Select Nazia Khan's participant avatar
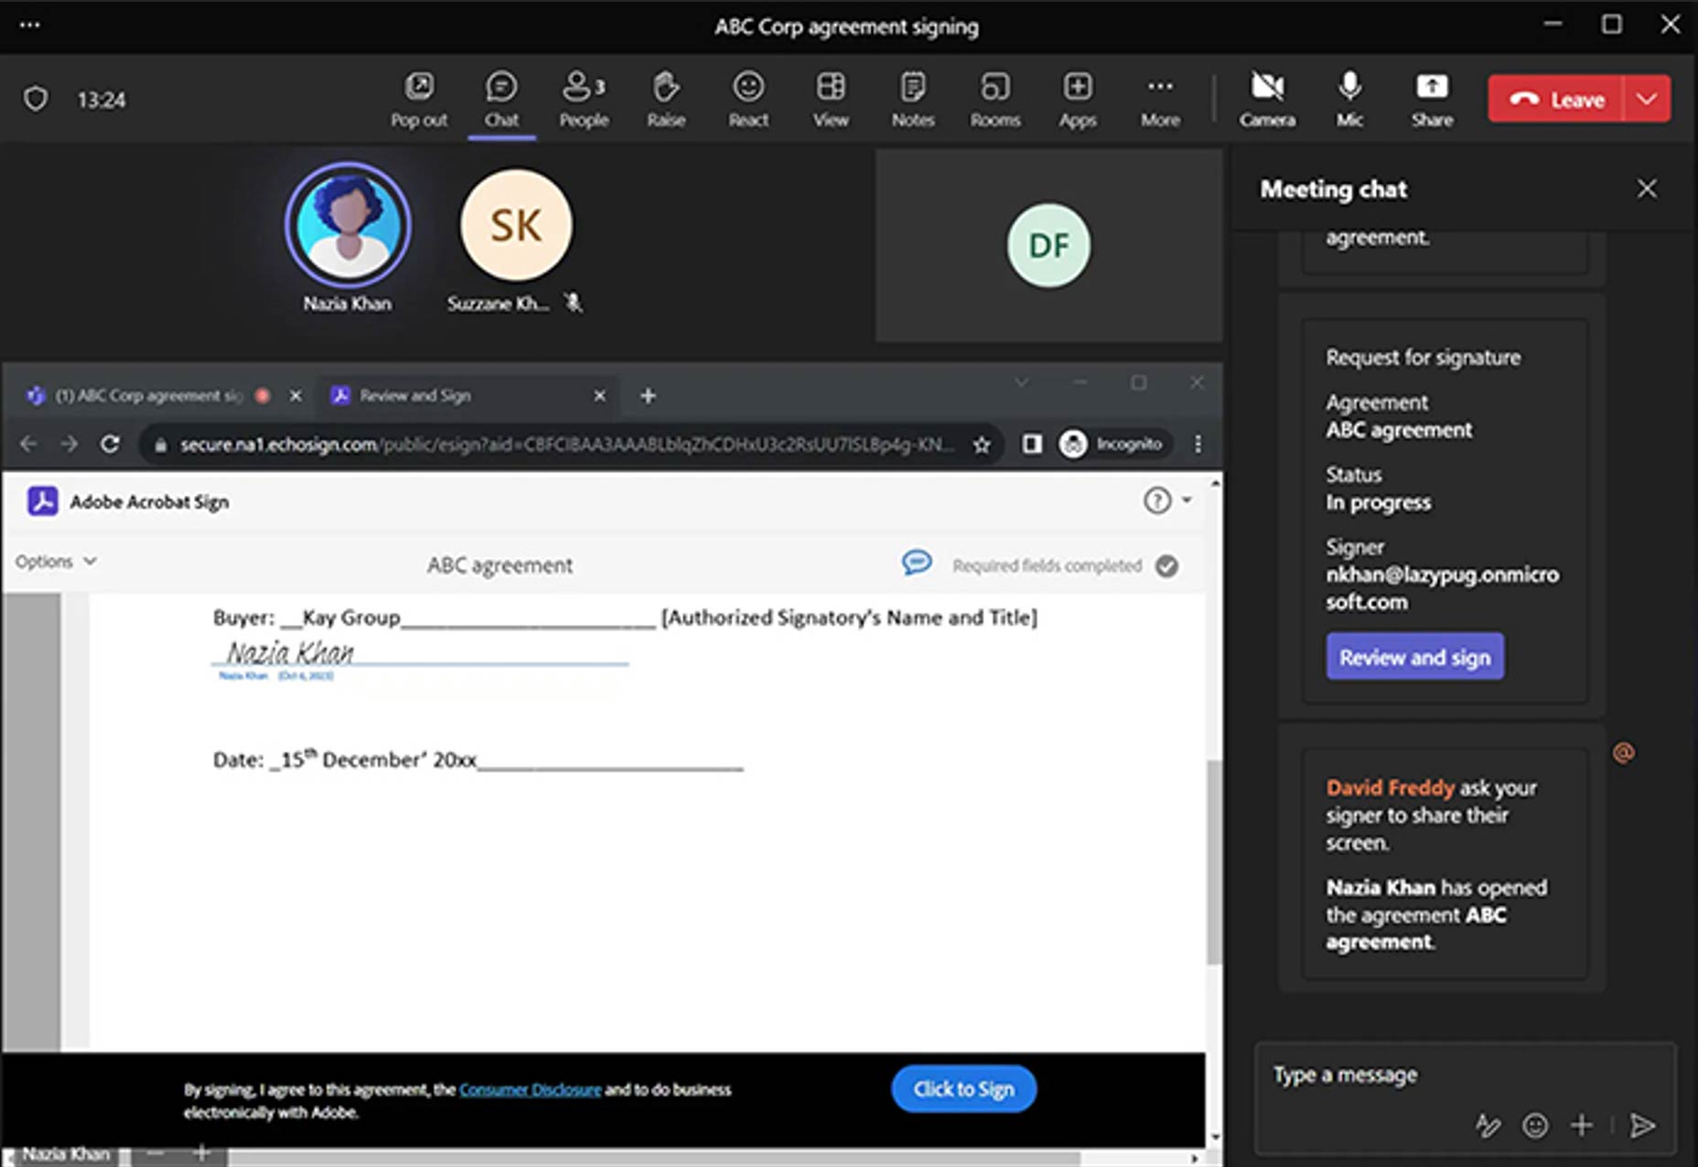The image size is (1698, 1167). 348,225
